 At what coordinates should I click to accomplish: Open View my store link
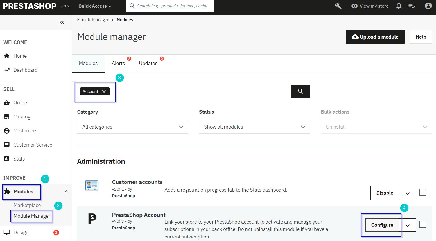click(x=370, y=6)
